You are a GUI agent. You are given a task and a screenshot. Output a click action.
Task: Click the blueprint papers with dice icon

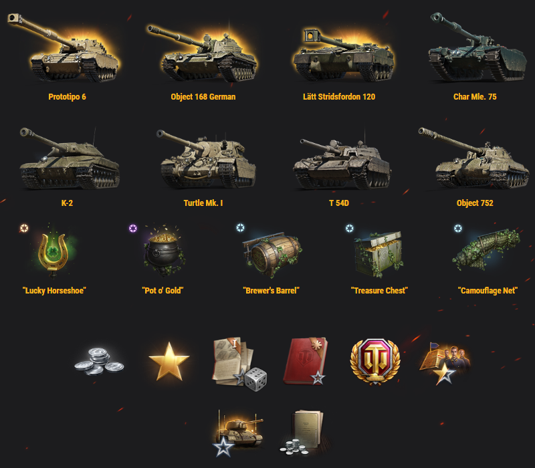(239, 364)
